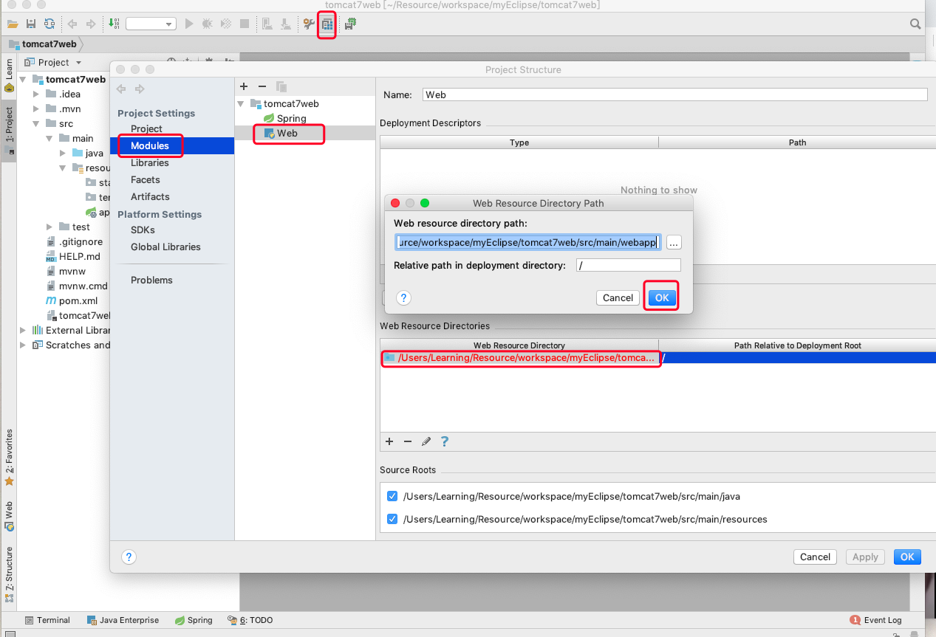The height and width of the screenshot is (637, 936).
Task: Click the Project Structure toolbar icon
Action: 327,24
